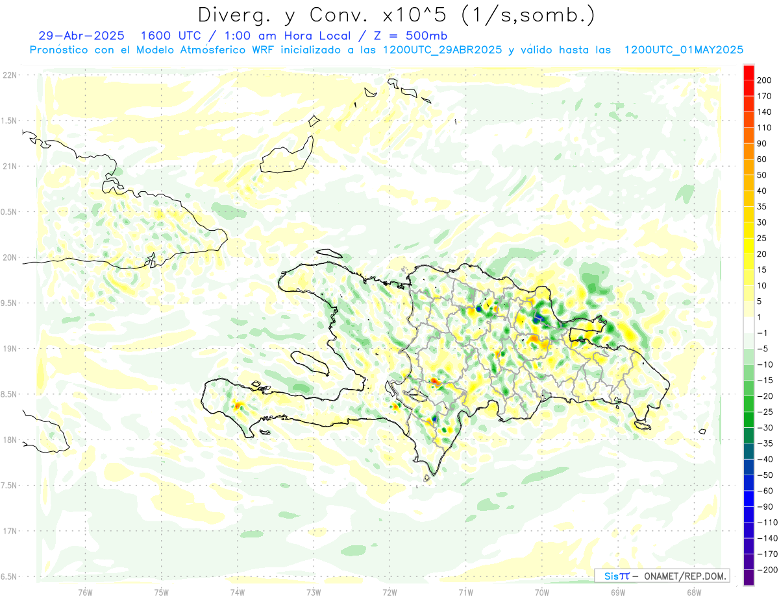Click the '1.5N' latitude label
This screenshot has height=601, width=779.
10,121
